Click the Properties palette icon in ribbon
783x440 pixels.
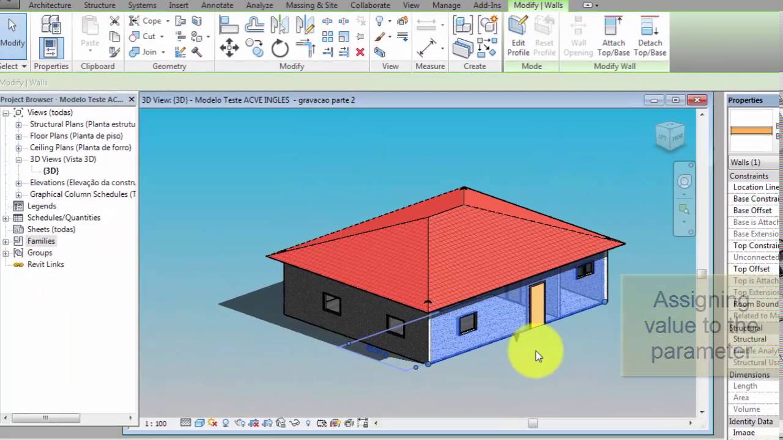tap(51, 48)
